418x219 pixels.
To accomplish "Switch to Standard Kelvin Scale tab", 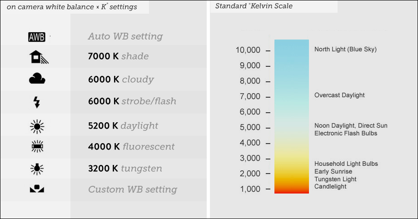I will click(x=254, y=6).
